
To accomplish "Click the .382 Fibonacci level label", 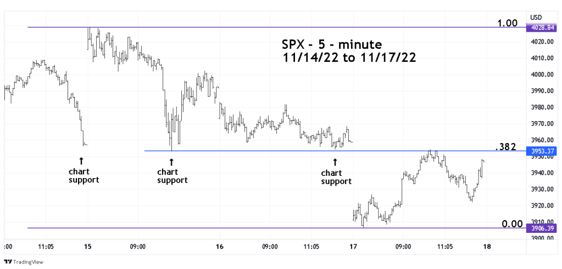I will click(505, 146).
